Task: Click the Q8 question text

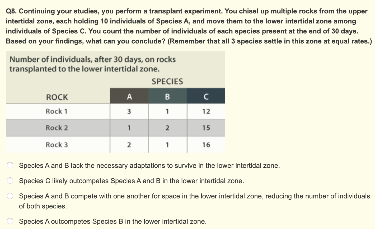Action: 189,26
